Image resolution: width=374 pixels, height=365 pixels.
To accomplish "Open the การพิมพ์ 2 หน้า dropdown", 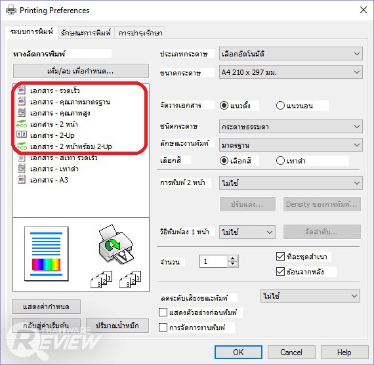I will tap(291, 183).
